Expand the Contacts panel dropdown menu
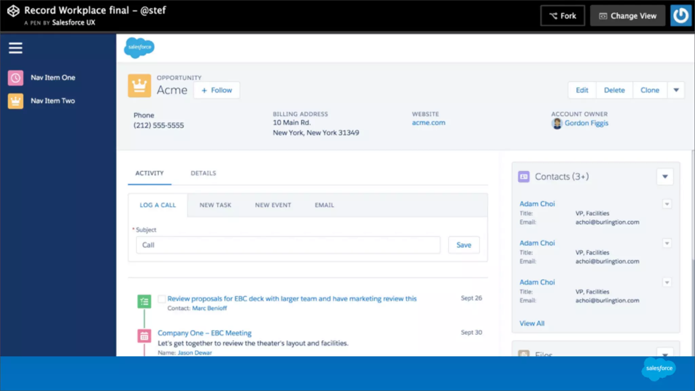The width and height of the screenshot is (695, 391). coord(665,177)
